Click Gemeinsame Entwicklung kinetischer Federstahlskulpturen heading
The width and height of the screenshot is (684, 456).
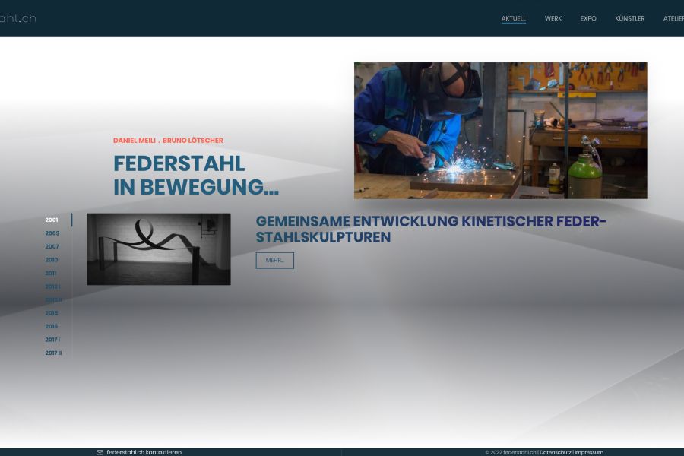pyautogui.click(x=431, y=229)
